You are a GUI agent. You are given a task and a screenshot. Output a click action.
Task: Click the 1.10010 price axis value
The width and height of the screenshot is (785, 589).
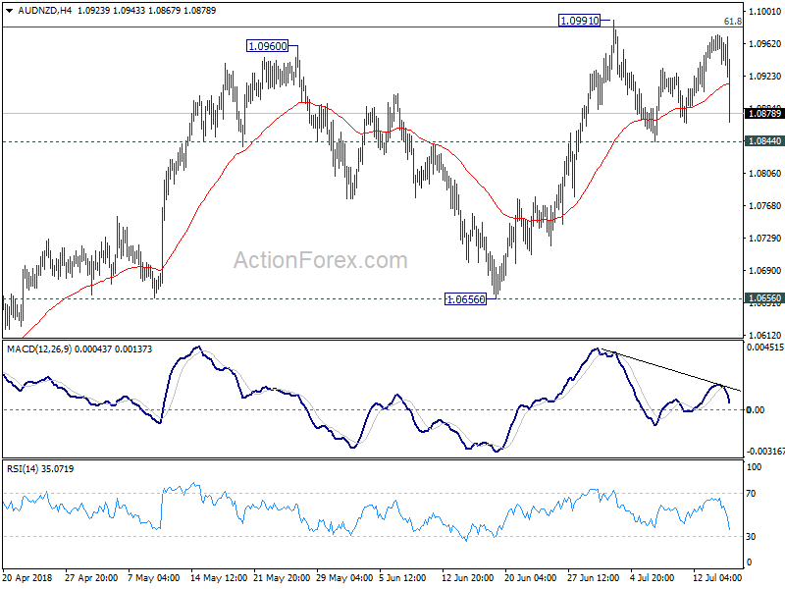pos(764,11)
